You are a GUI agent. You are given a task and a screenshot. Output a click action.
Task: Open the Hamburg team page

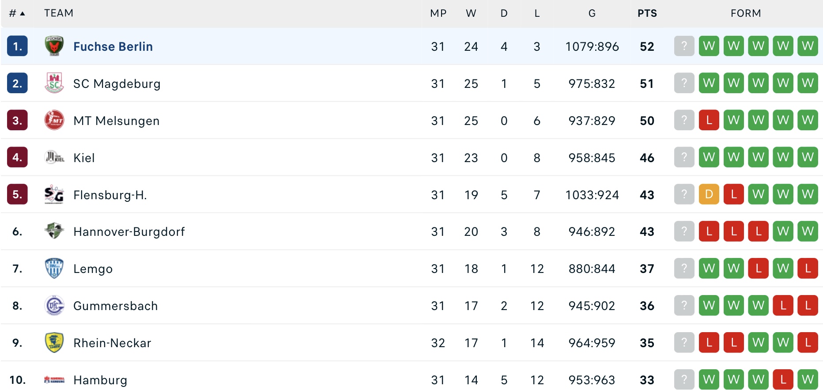tap(100, 380)
